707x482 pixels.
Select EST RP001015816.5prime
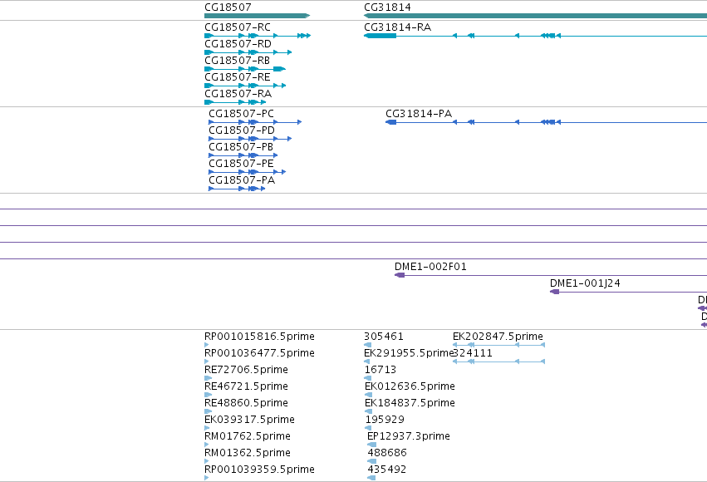tap(260, 337)
